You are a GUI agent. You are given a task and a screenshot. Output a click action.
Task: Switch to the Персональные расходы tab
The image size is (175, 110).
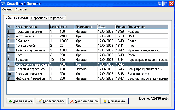tap(48, 18)
